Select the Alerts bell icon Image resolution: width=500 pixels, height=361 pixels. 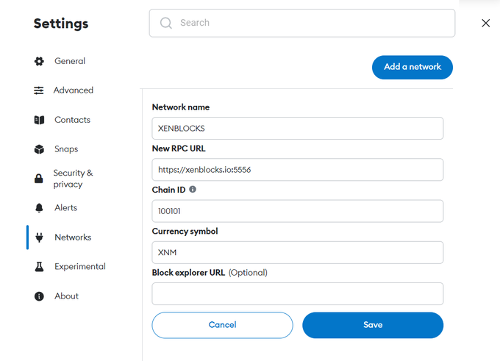[39, 208]
